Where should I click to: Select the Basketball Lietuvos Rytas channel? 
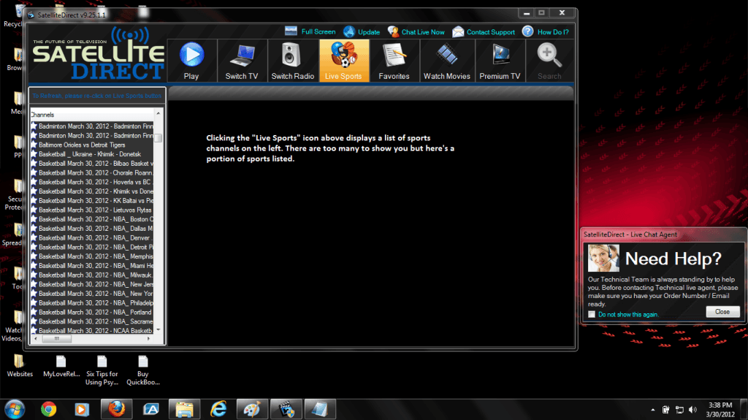(92, 210)
